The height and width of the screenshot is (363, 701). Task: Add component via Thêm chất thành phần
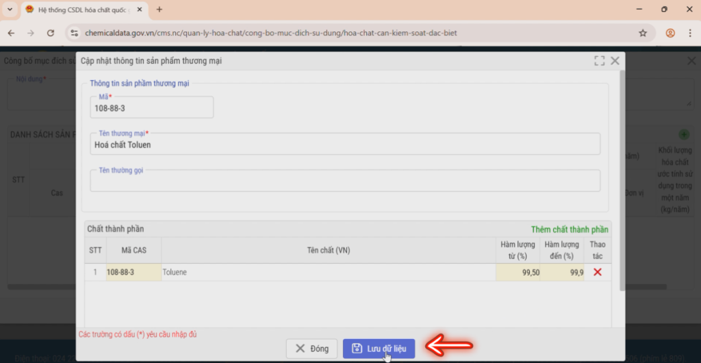point(570,230)
